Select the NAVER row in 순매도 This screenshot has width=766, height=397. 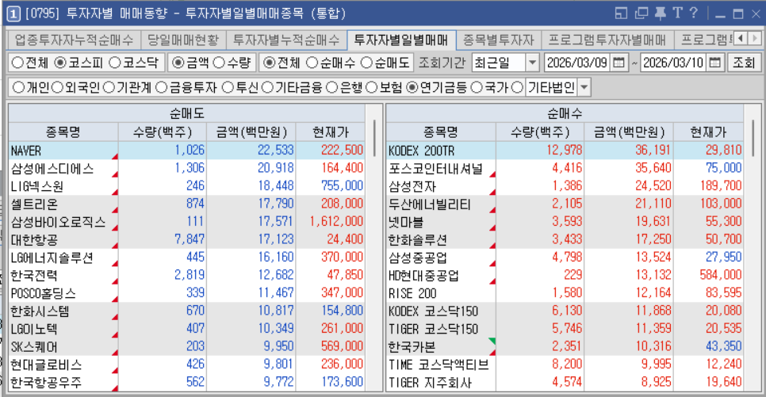tap(186, 151)
